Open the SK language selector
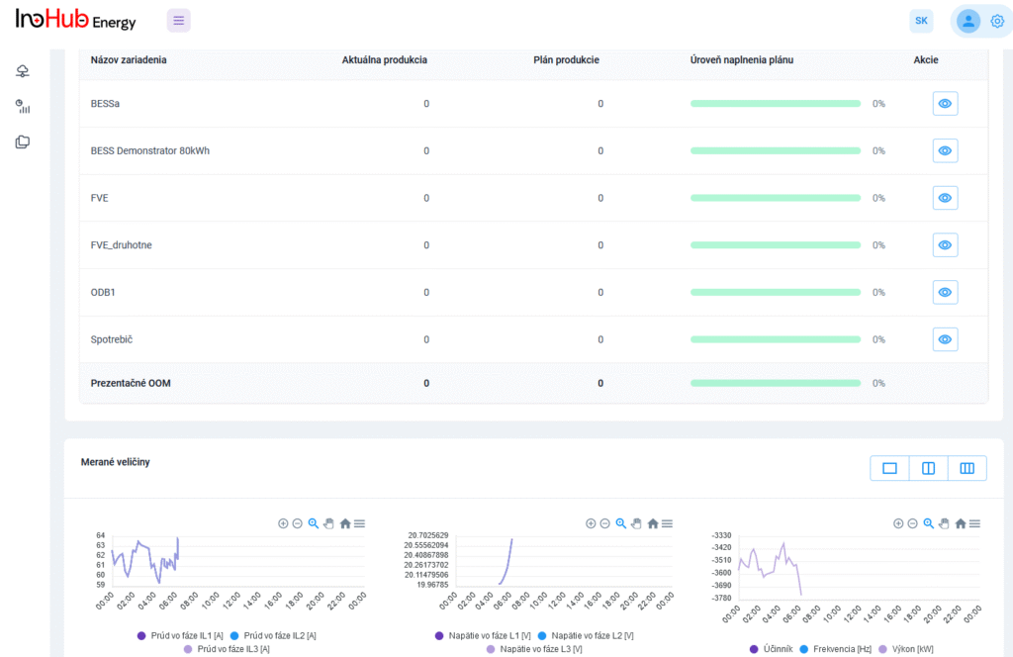 point(921,21)
